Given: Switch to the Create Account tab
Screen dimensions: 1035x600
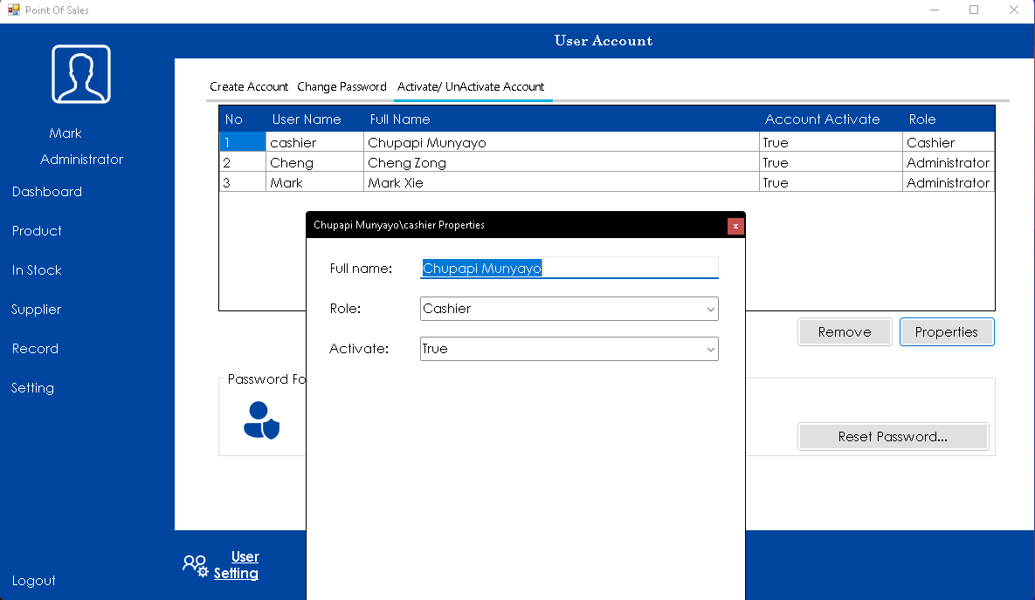Looking at the screenshot, I should coord(249,86).
